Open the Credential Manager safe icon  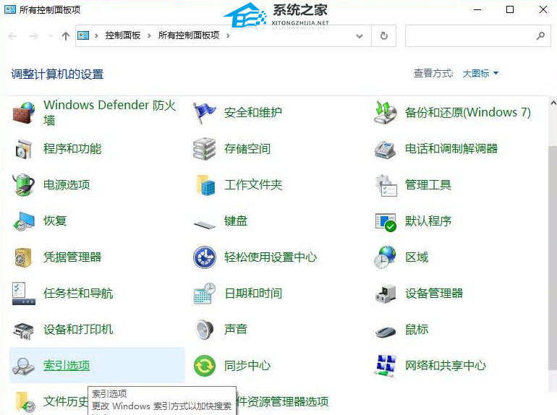[23, 257]
